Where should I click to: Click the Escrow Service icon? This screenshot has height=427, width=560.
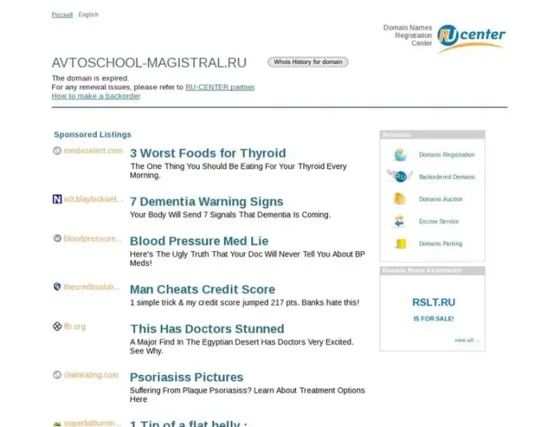(x=399, y=221)
